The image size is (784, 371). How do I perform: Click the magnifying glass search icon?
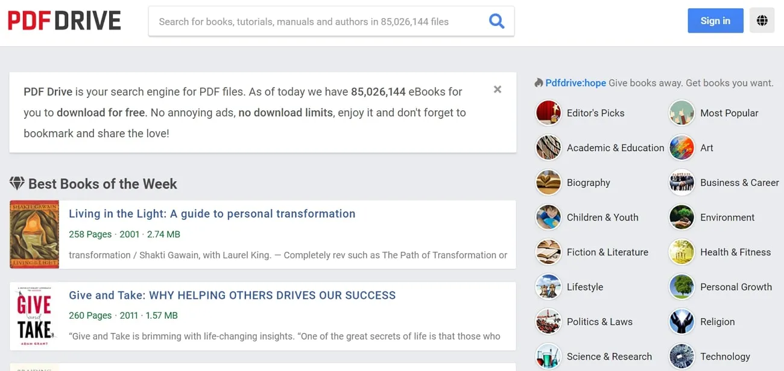coord(496,21)
